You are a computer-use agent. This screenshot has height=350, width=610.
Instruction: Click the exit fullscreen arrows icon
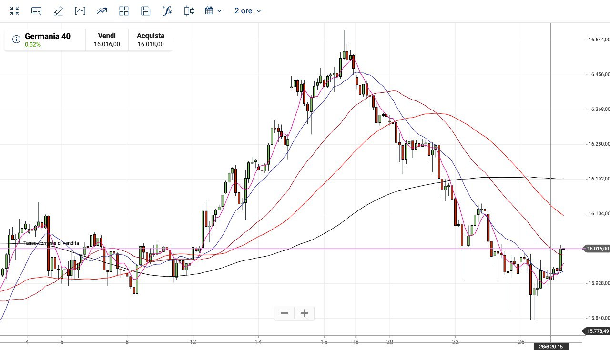click(15, 11)
